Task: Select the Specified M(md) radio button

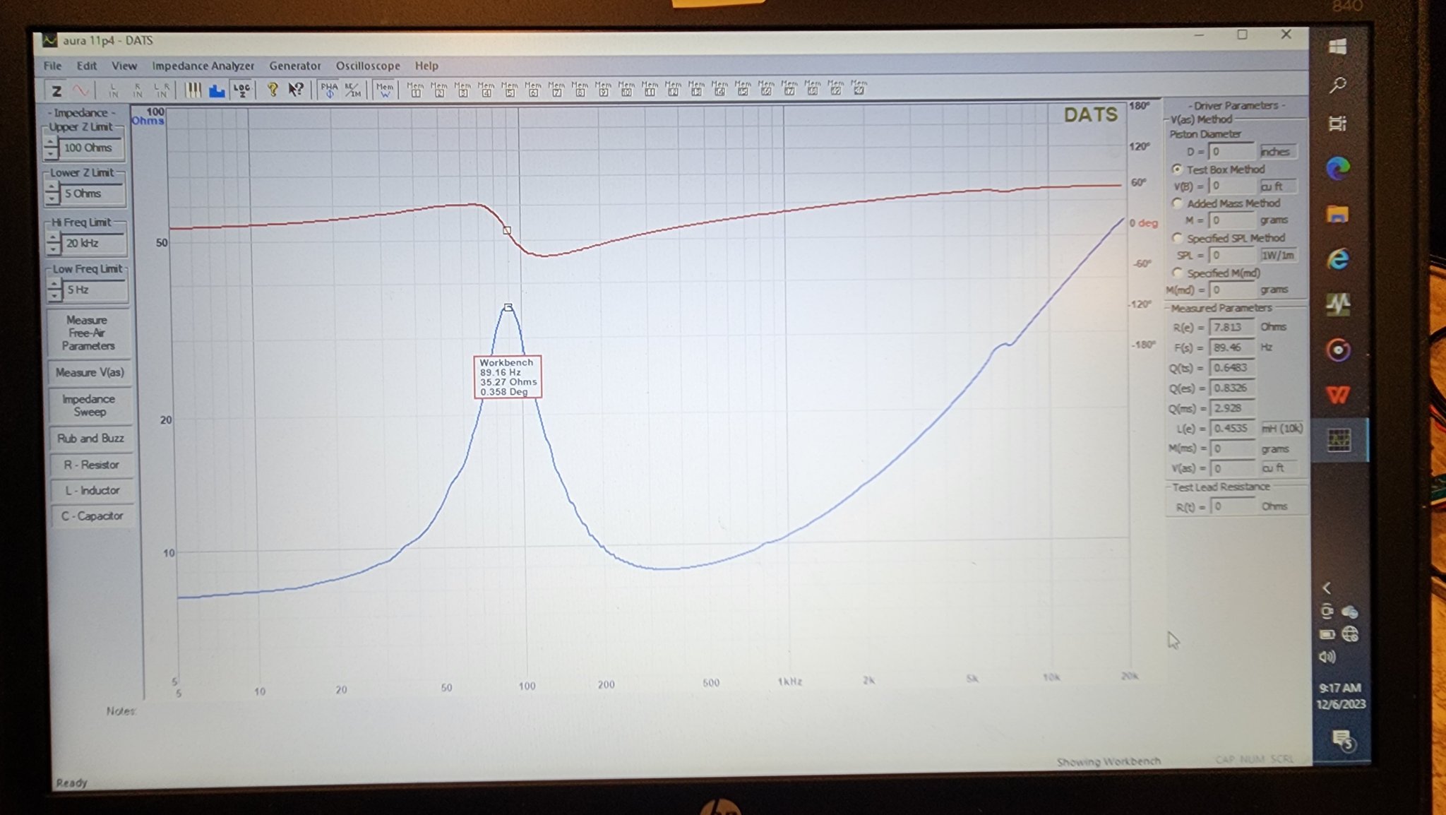Action: tap(1177, 272)
